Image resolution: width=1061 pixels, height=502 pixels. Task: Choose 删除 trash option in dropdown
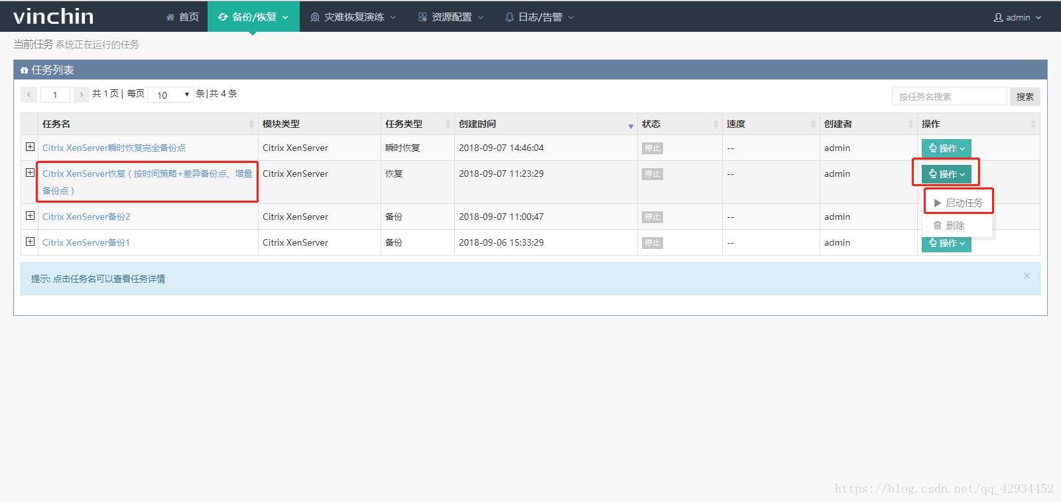(x=949, y=225)
